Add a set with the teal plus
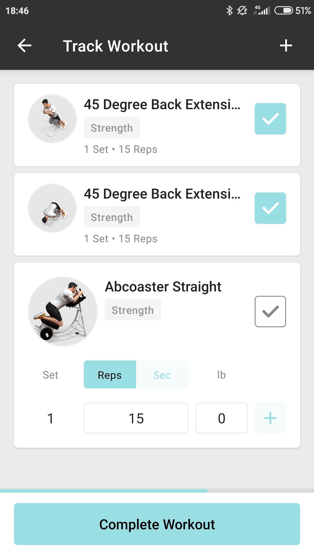Screen dimensions: 314x559 (x=270, y=418)
